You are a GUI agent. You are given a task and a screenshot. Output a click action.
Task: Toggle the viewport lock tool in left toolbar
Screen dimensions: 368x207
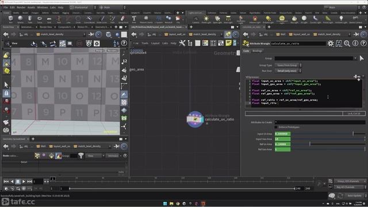[x=6, y=93]
